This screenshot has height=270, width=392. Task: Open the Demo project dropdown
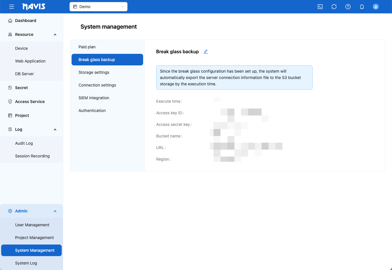99,7
